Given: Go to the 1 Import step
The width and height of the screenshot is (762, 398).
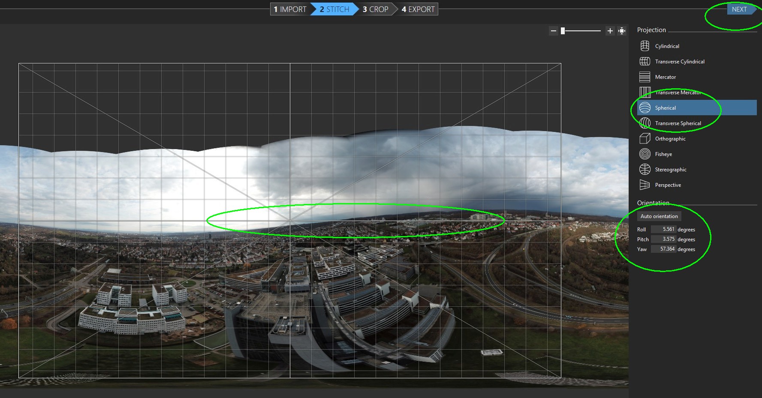Looking at the screenshot, I should click(x=290, y=9).
